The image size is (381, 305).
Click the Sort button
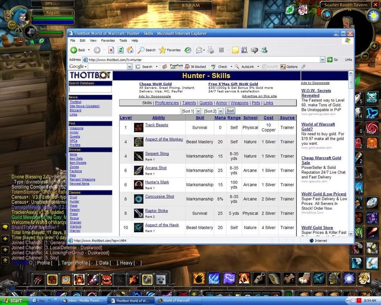[230, 111]
